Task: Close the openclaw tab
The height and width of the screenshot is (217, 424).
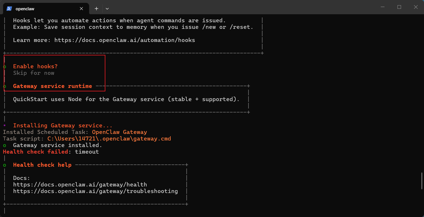Action: click(81, 9)
